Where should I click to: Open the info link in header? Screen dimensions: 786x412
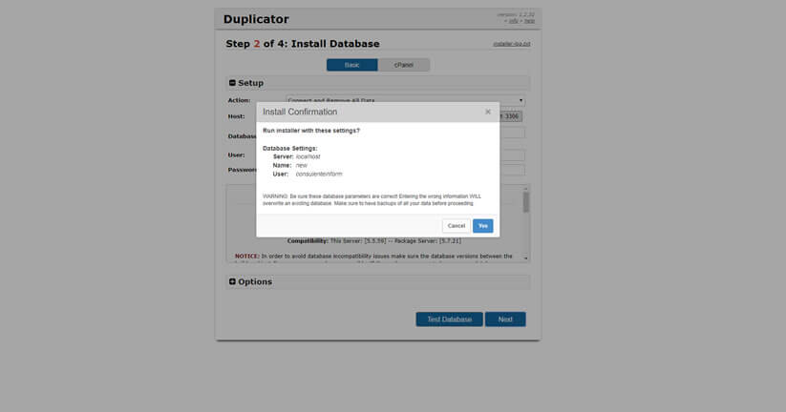pos(513,21)
